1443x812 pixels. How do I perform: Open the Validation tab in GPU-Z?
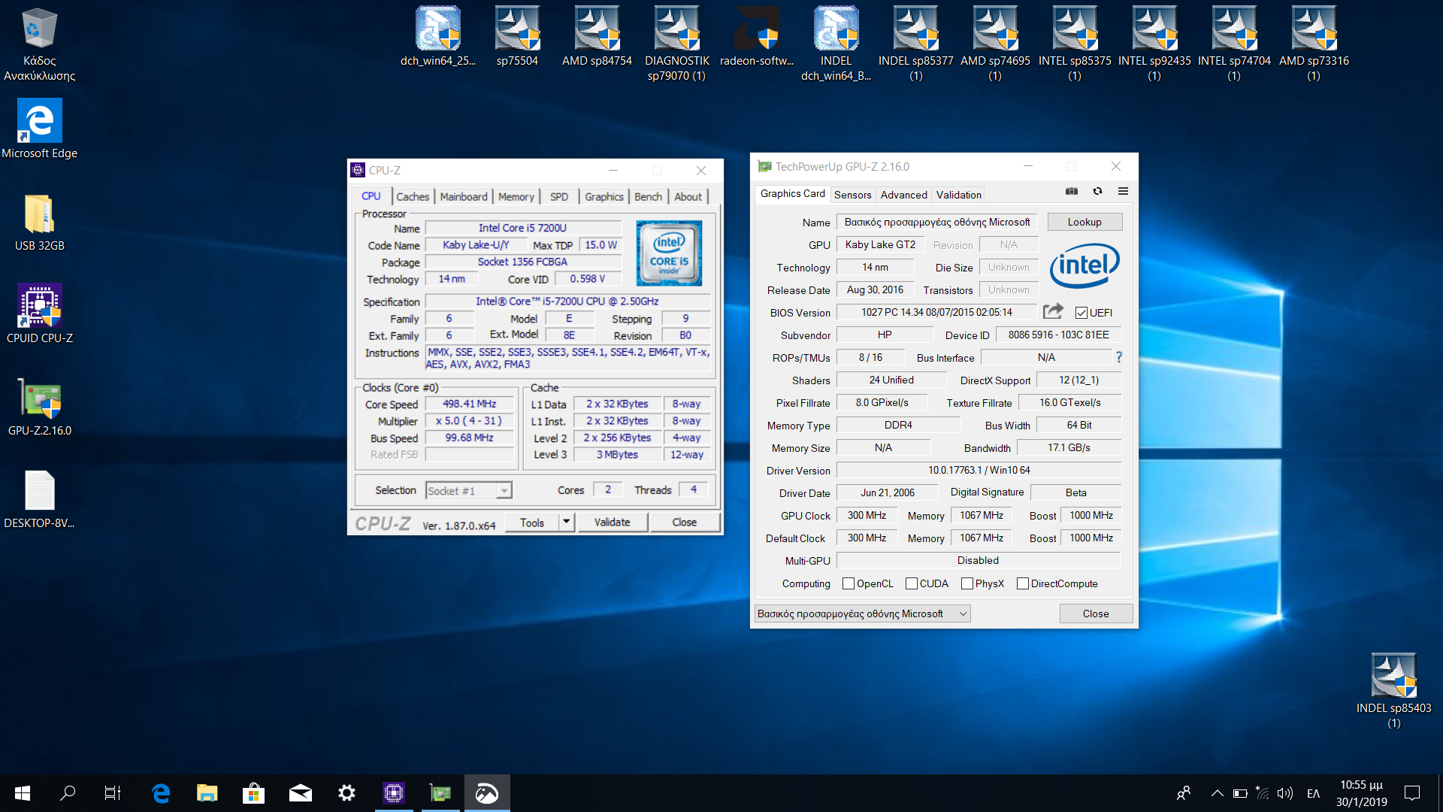tap(959, 195)
